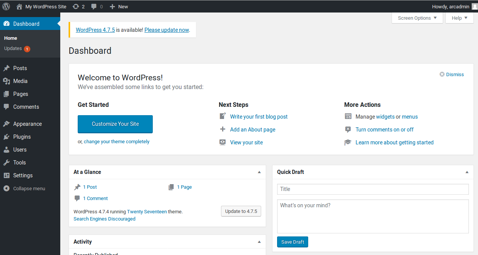Open the Screen Options dropdown
Image resolution: width=478 pixels, height=255 pixels.
click(x=417, y=18)
